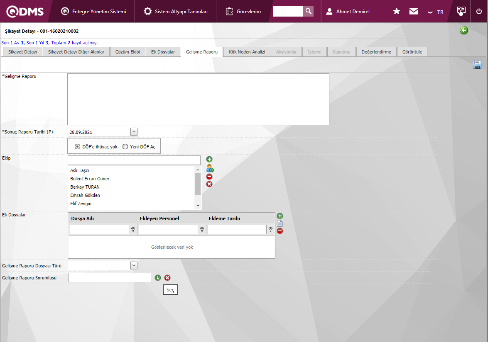Viewport: 488px width, 342px height.
Task: Open Ahmet Demirel user menu
Action: [348, 12]
